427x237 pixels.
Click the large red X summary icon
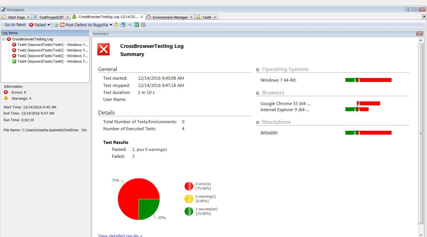pyautogui.click(x=103, y=49)
